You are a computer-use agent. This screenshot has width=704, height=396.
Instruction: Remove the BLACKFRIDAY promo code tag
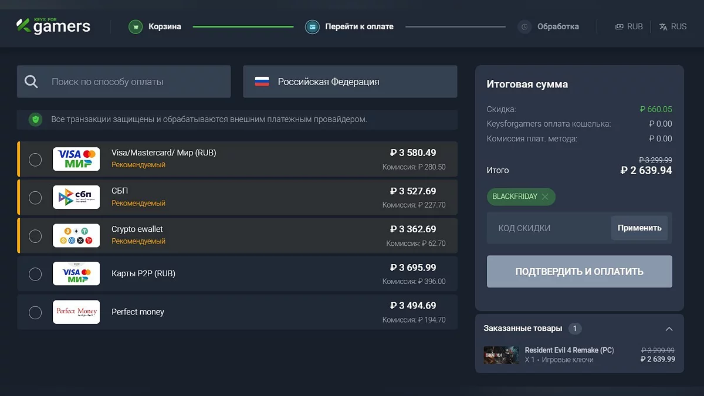[545, 197]
